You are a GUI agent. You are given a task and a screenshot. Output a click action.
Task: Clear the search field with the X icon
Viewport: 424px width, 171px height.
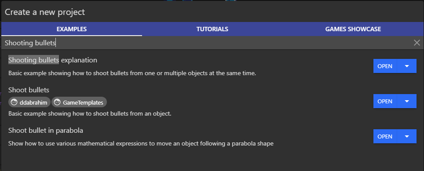(417, 43)
